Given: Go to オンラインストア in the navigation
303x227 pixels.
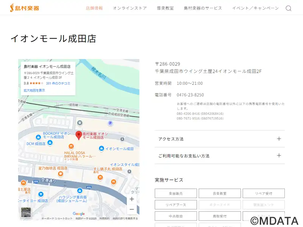Looking at the screenshot, I should coord(130,8).
